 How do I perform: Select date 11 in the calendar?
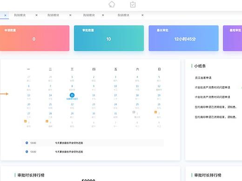tap(137, 86)
